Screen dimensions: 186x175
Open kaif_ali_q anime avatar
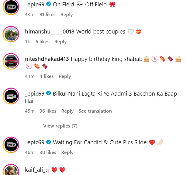pyautogui.click(x=11, y=170)
